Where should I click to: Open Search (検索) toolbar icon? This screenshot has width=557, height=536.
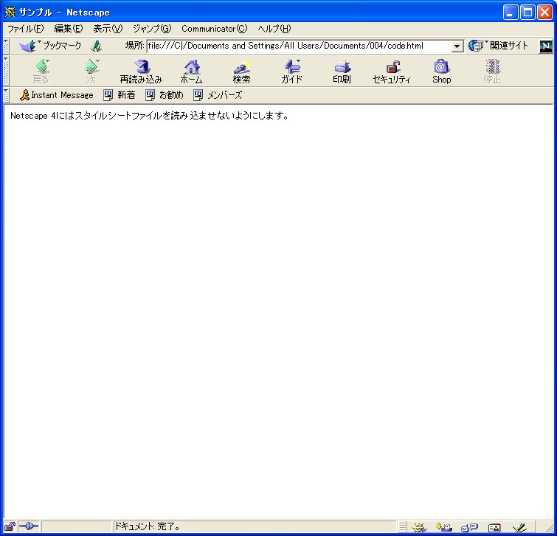242,67
